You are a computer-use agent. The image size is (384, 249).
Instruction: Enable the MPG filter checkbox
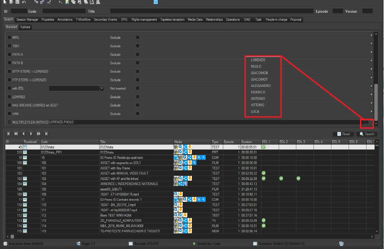(x=9, y=37)
